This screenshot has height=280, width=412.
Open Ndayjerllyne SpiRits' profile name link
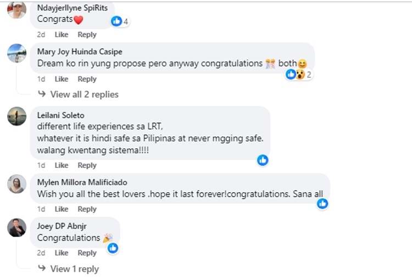click(72, 8)
